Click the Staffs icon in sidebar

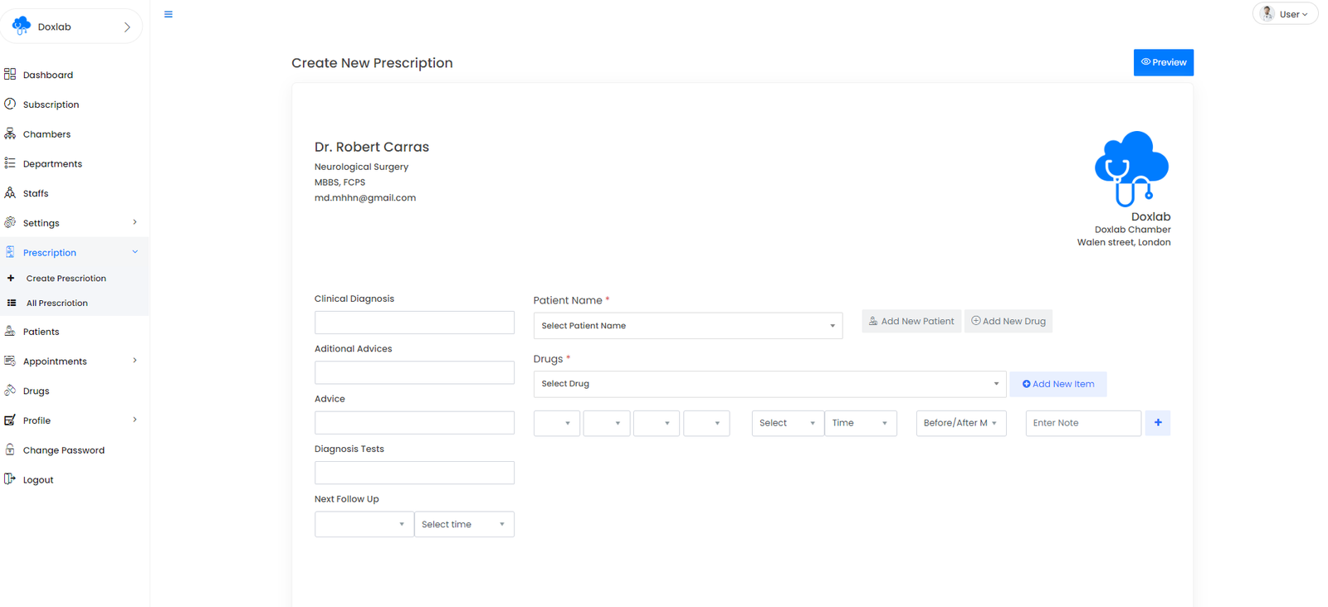[10, 193]
